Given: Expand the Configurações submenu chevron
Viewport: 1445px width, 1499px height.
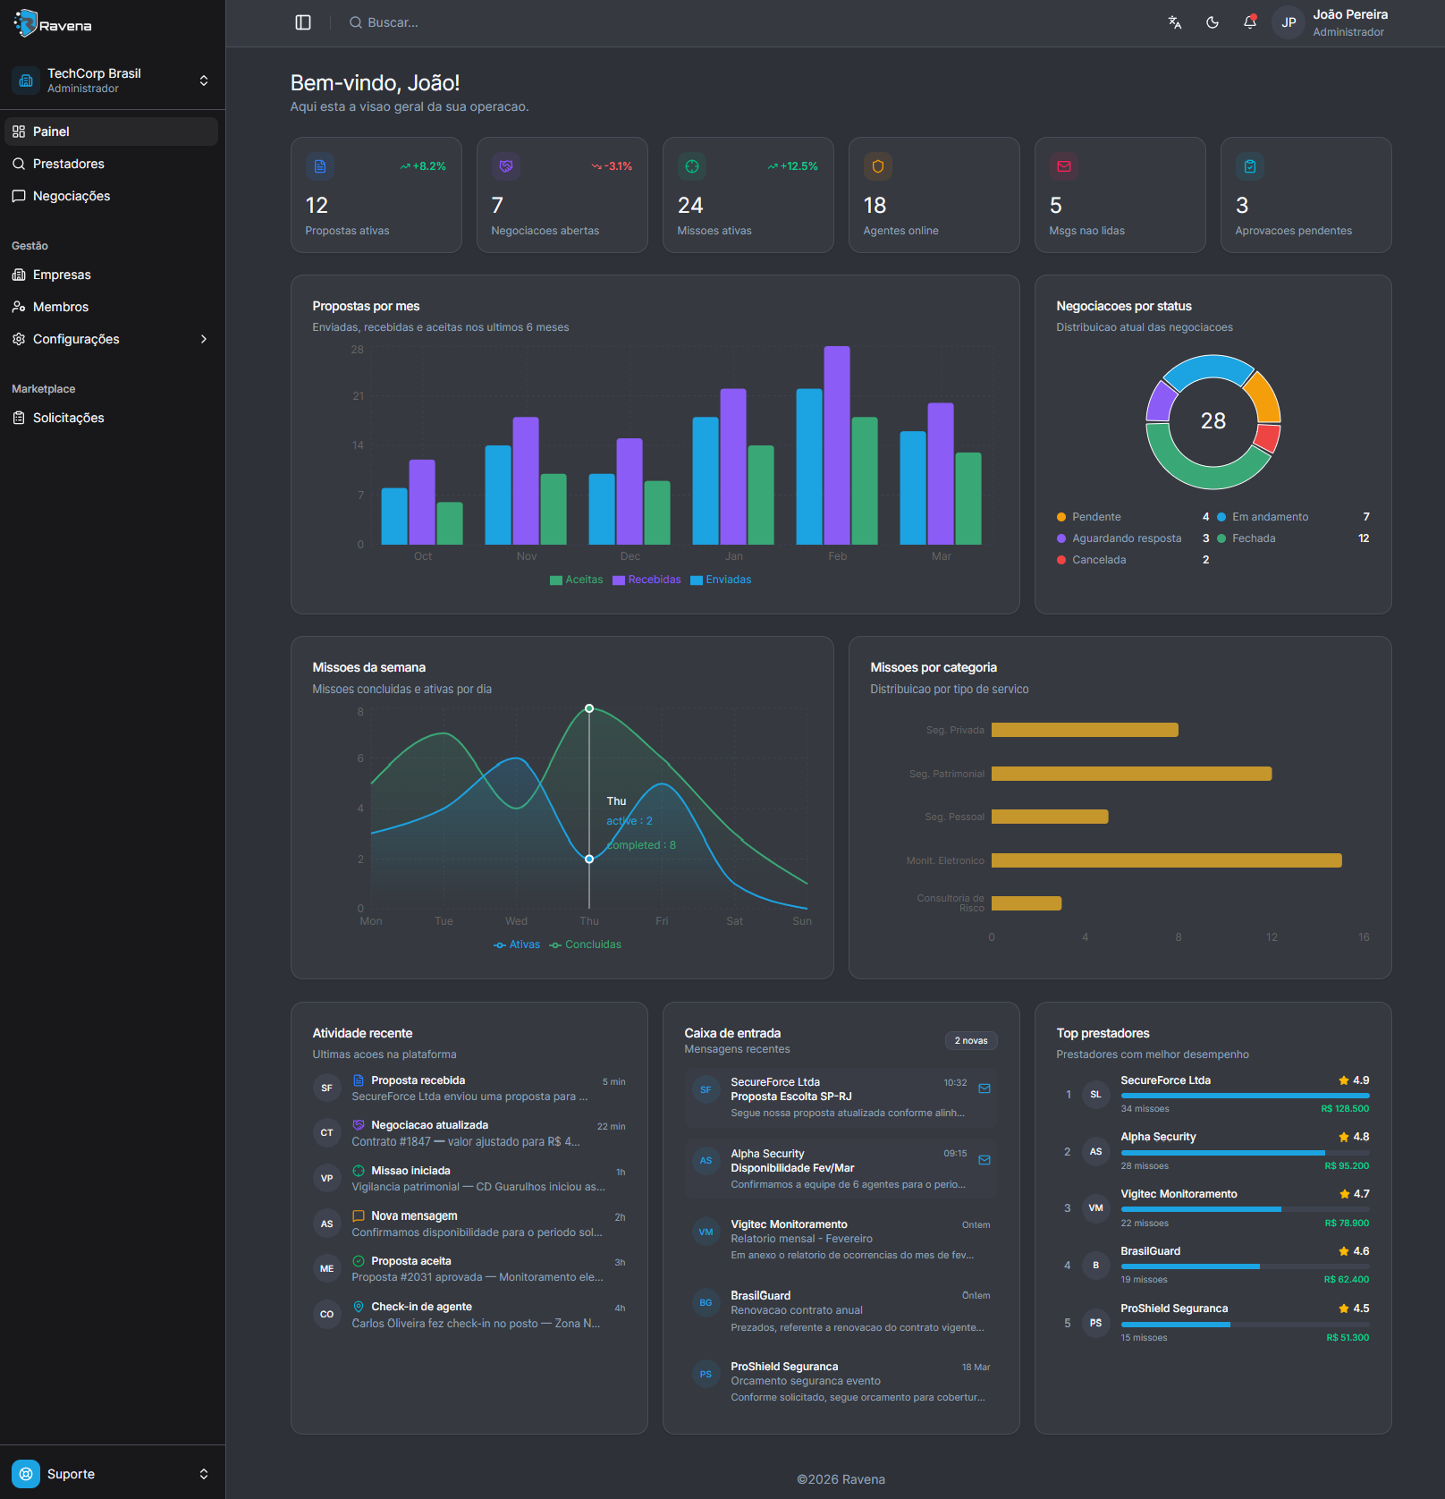Looking at the screenshot, I should coord(204,339).
